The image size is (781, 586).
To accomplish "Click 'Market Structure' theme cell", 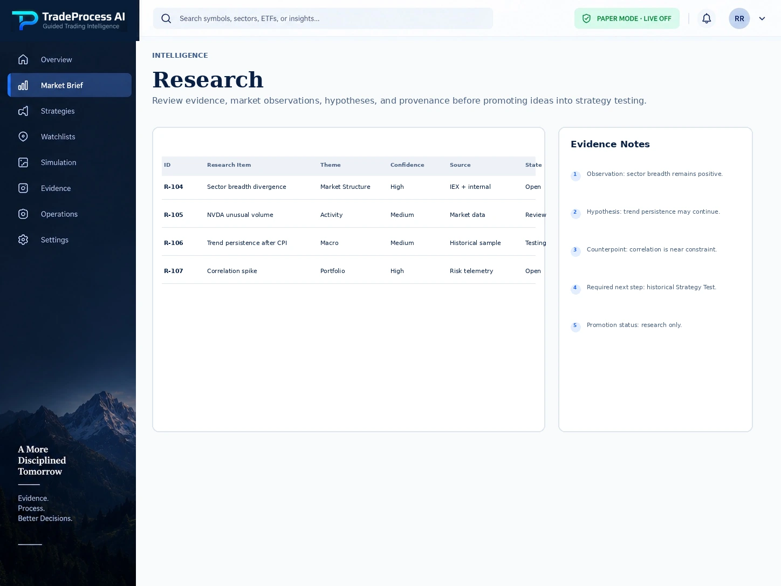I will click(x=345, y=187).
